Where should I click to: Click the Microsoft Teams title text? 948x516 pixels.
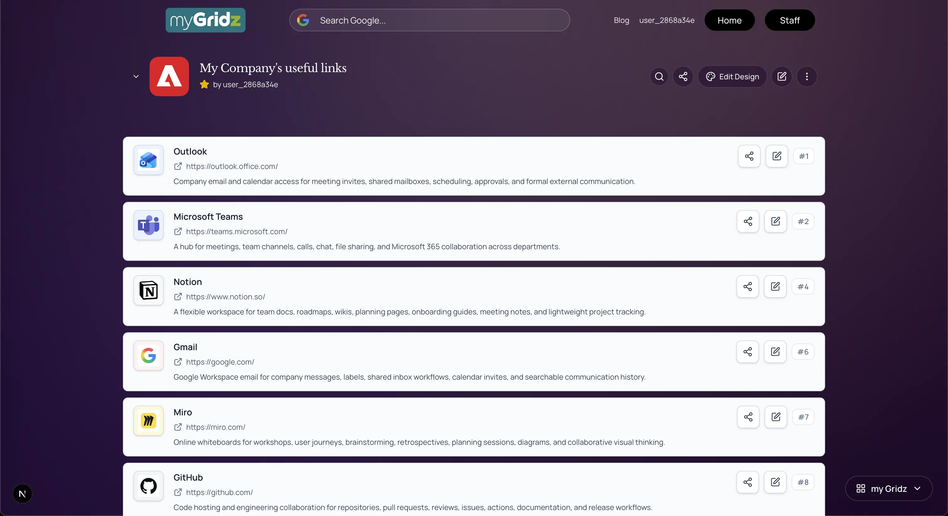coord(208,216)
